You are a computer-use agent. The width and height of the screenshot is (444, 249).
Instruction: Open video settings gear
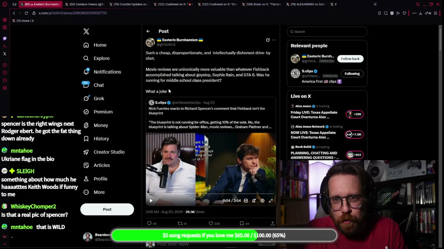pyautogui.click(x=263, y=201)
